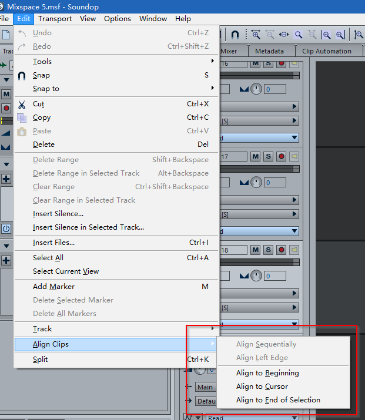Click the magnet Snap icon in toolbar
Image resolution: width=365 pixels, height=420 pixels.
coord(235,35)
